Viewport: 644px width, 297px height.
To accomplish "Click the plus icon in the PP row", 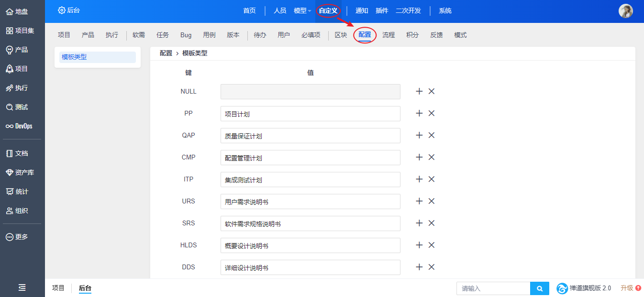I will click(419, 113).
